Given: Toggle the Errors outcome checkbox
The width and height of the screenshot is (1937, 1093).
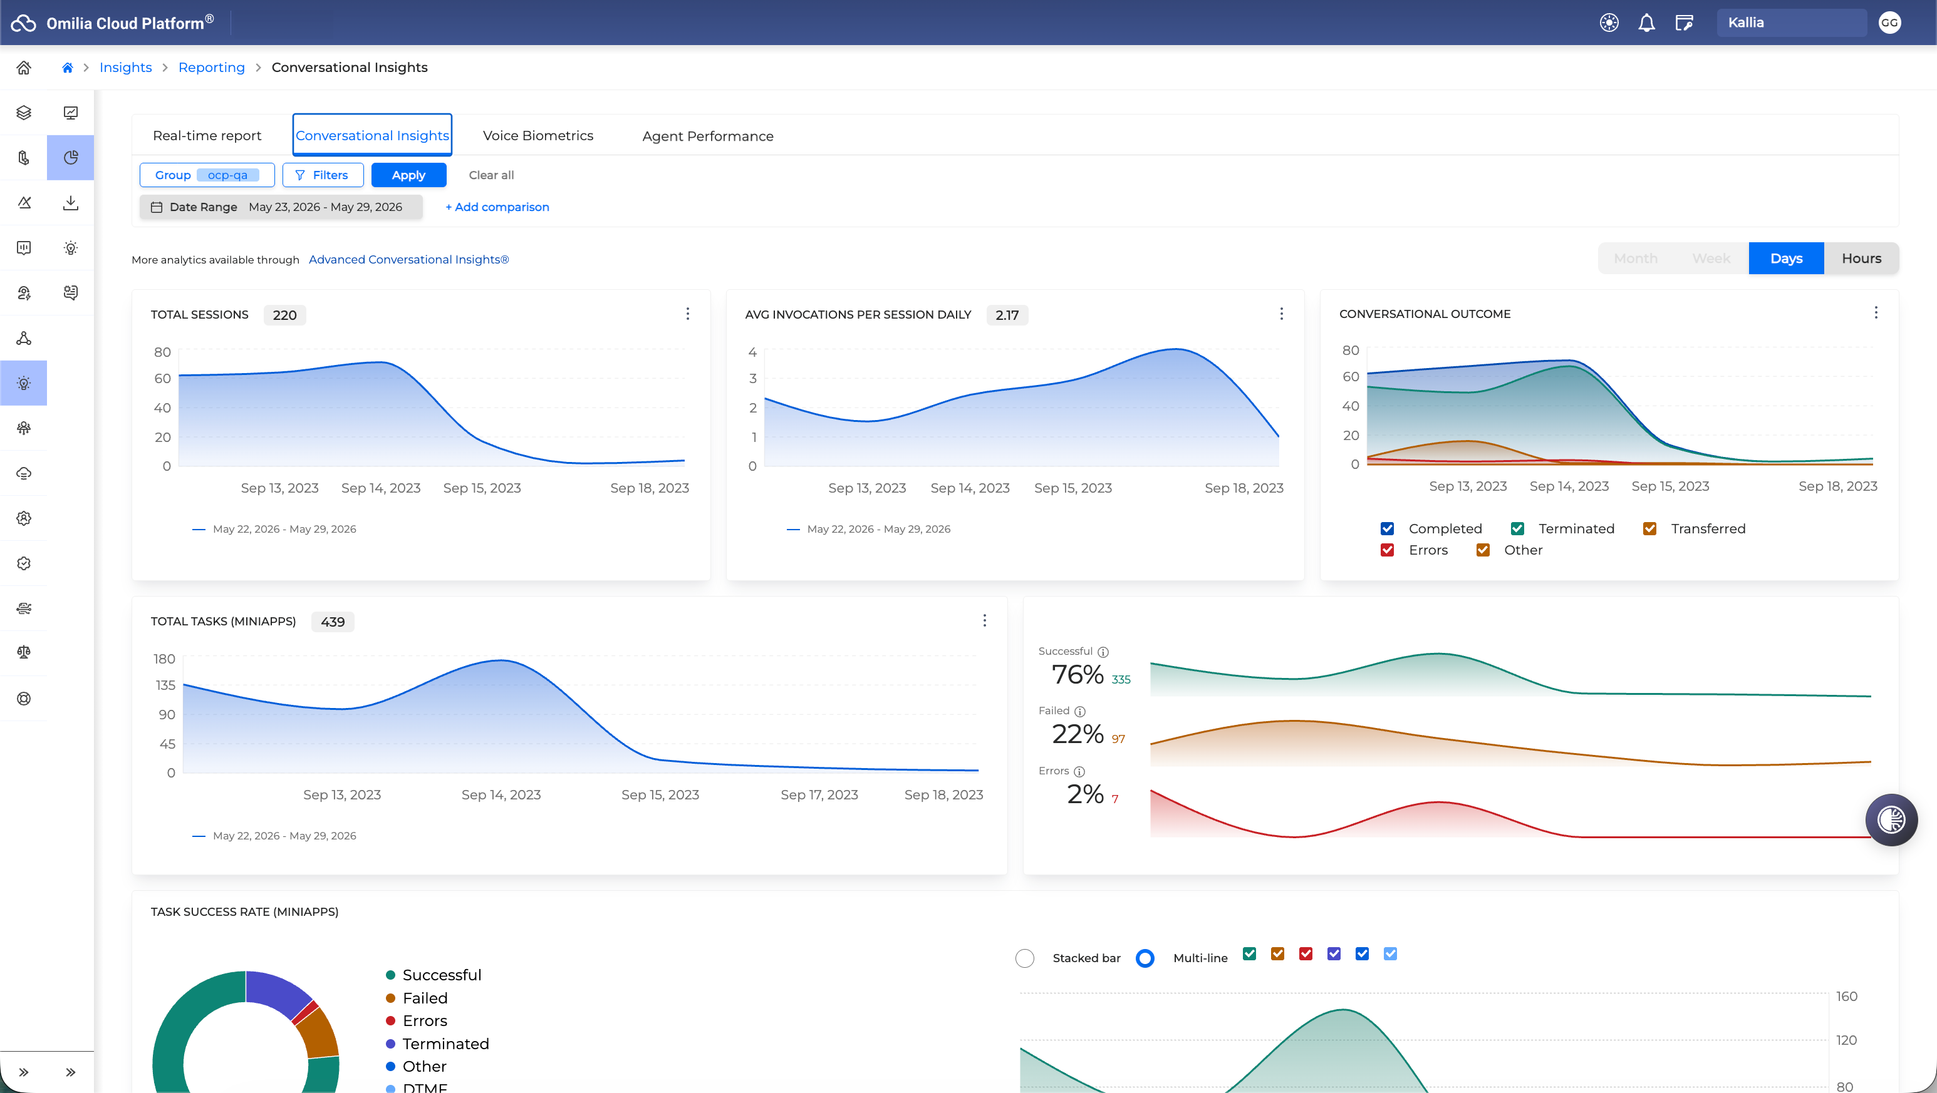Looking at the screenshot, I should pyautogui.click(x=1388, y=550).
